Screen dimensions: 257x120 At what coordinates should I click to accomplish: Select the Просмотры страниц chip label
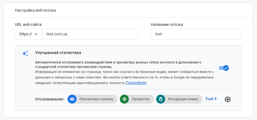pyautogui.click(x=96, y=99)
